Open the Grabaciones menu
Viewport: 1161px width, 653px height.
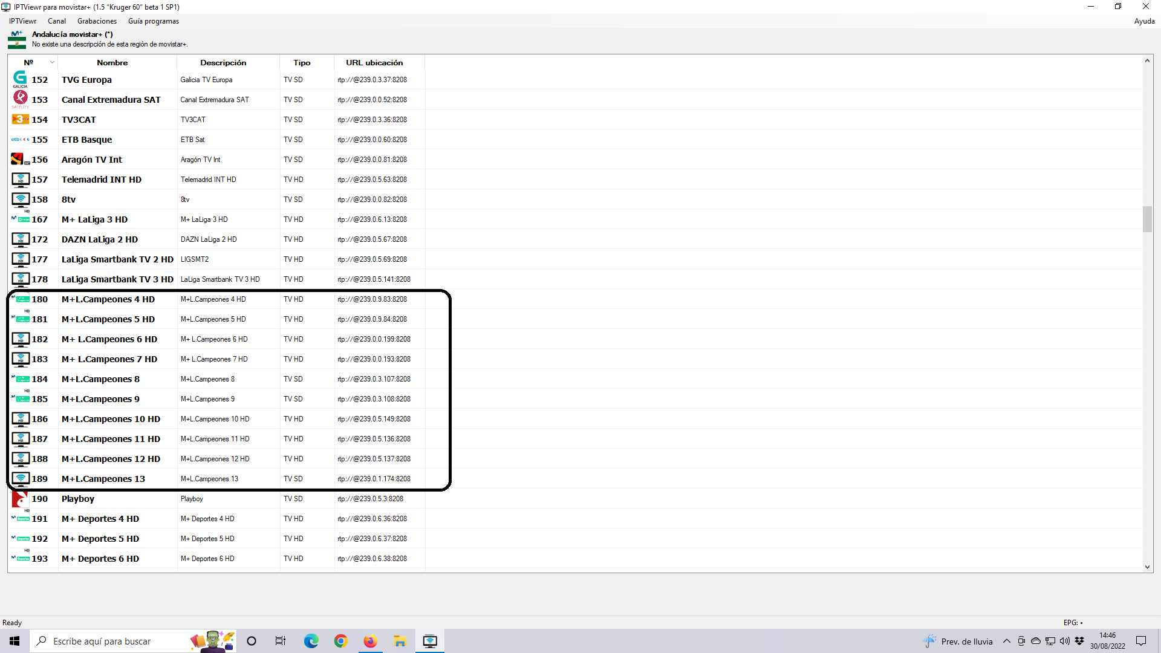[x=97, y=21]
